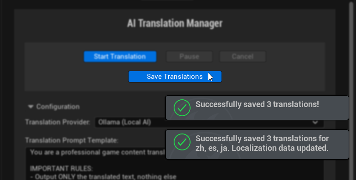The height and width of the screenshot is (180, 356).
Task: Dismiss the 'Successfully saved 3 translations!' notification text
Action: [x=257, y=104]
